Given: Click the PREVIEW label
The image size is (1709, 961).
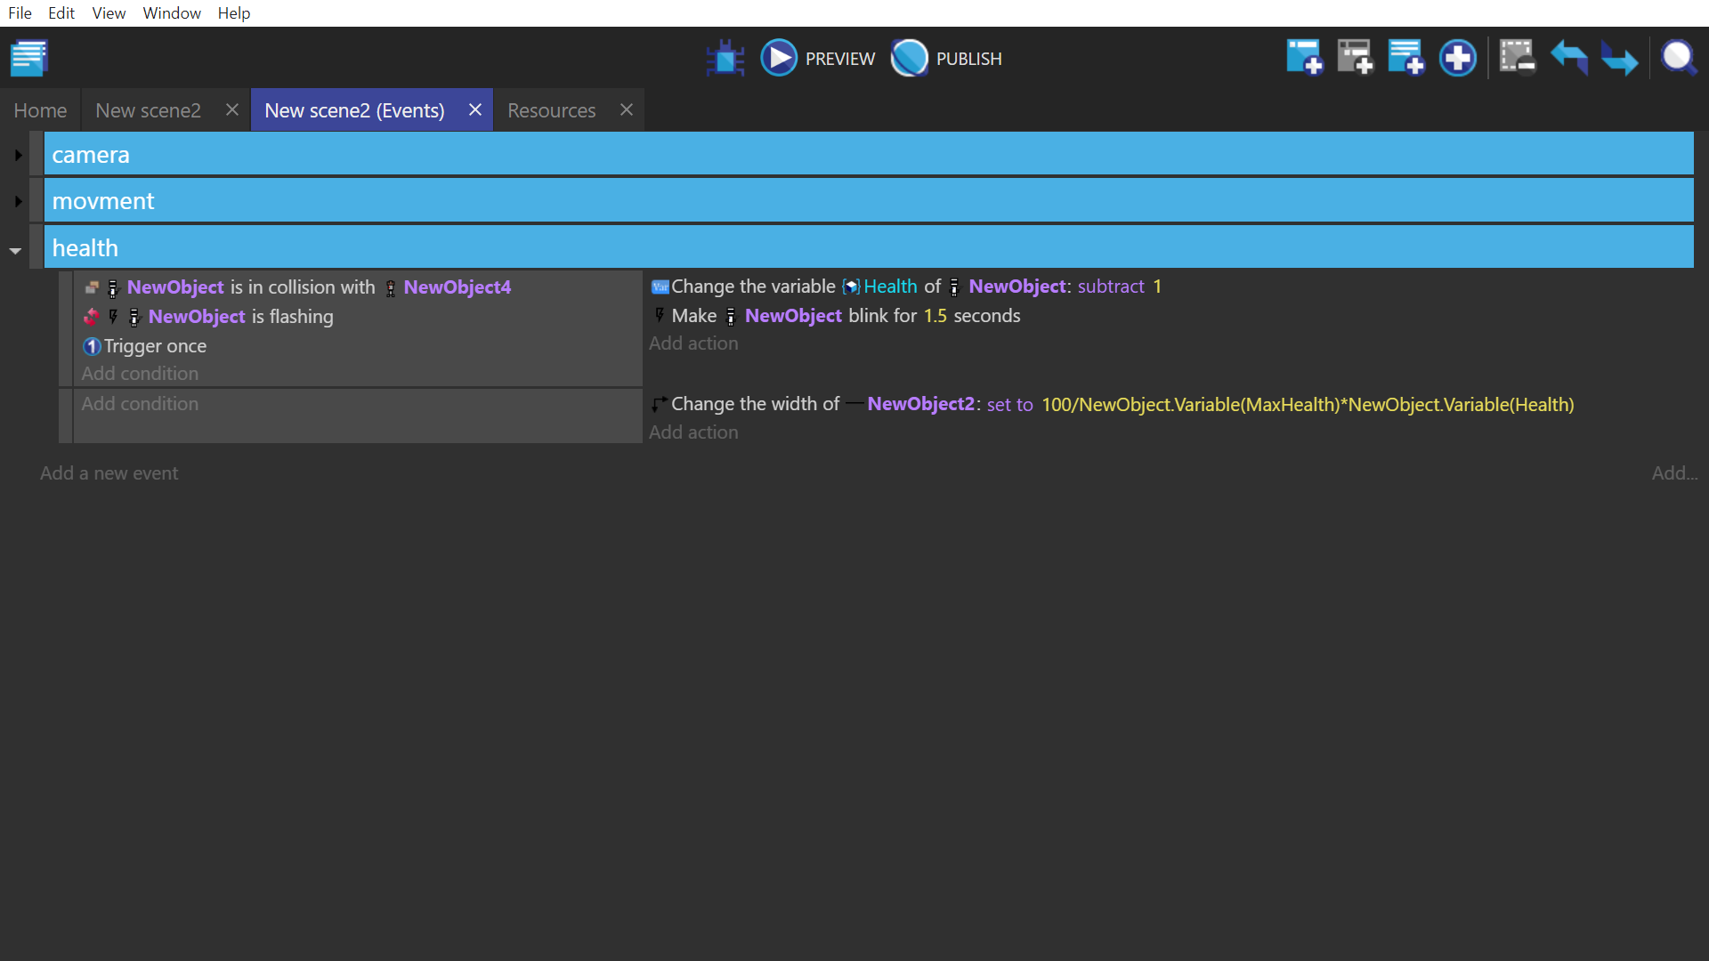Looking at the screenshot, I should click(840, 59).
